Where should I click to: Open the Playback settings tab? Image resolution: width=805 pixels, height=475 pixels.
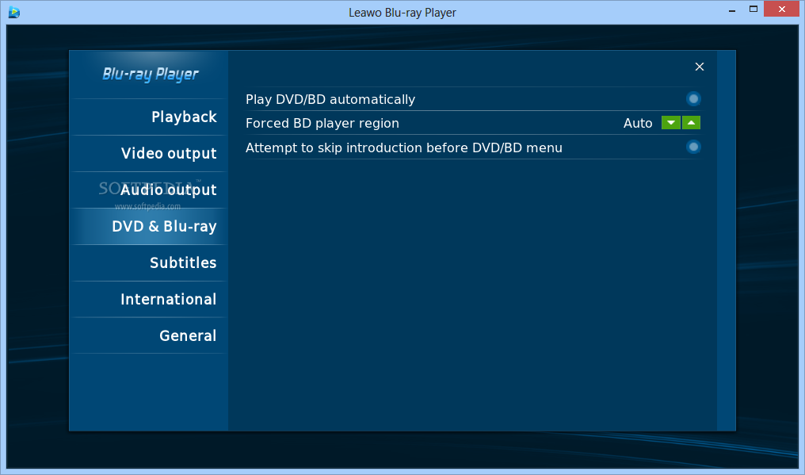point(149,117)
